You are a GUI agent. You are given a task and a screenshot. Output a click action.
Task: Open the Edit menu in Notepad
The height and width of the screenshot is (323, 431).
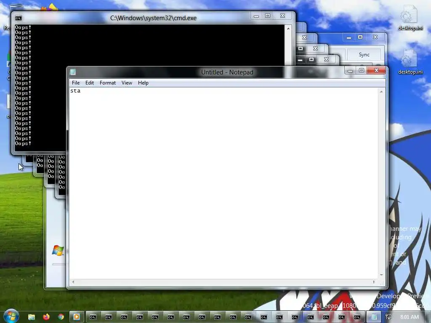[89, 83]
